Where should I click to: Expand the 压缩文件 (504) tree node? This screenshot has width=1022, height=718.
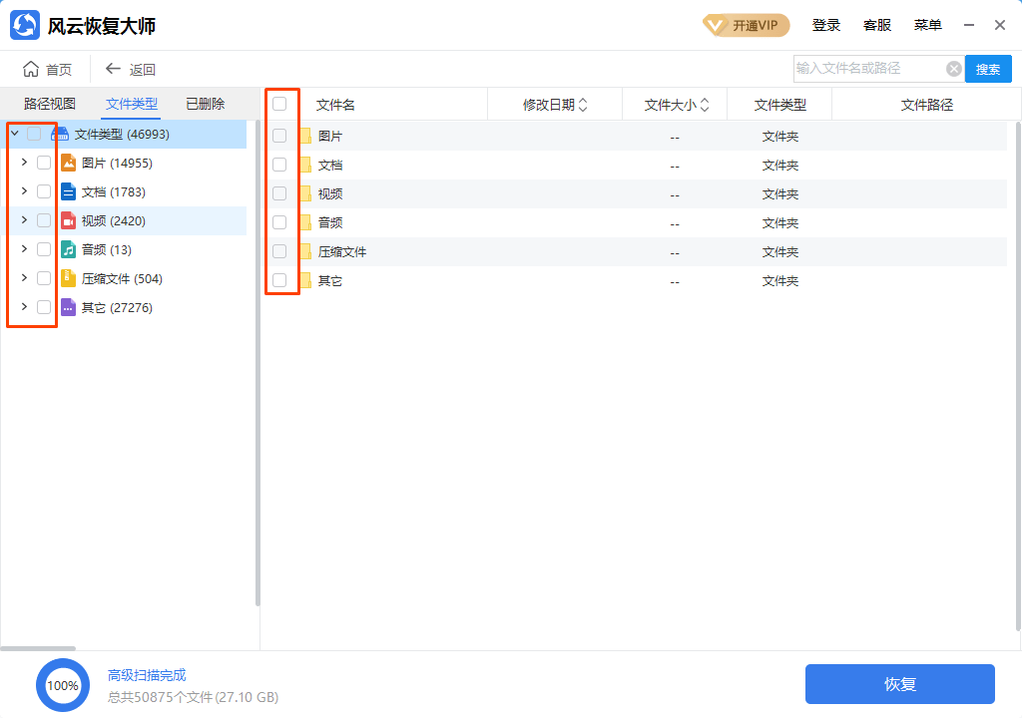point(24,277)
